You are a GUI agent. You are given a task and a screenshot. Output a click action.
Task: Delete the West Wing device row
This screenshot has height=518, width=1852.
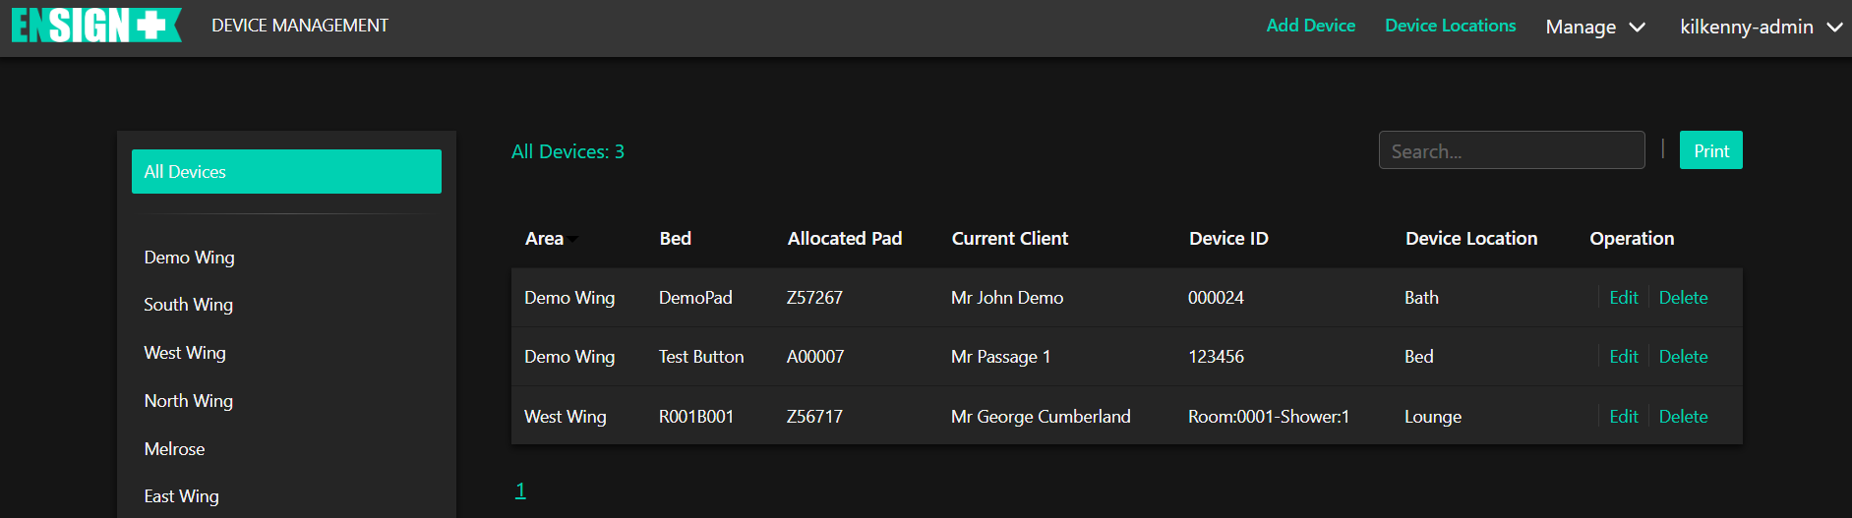pyautogui.click(x=1683, y=417)
